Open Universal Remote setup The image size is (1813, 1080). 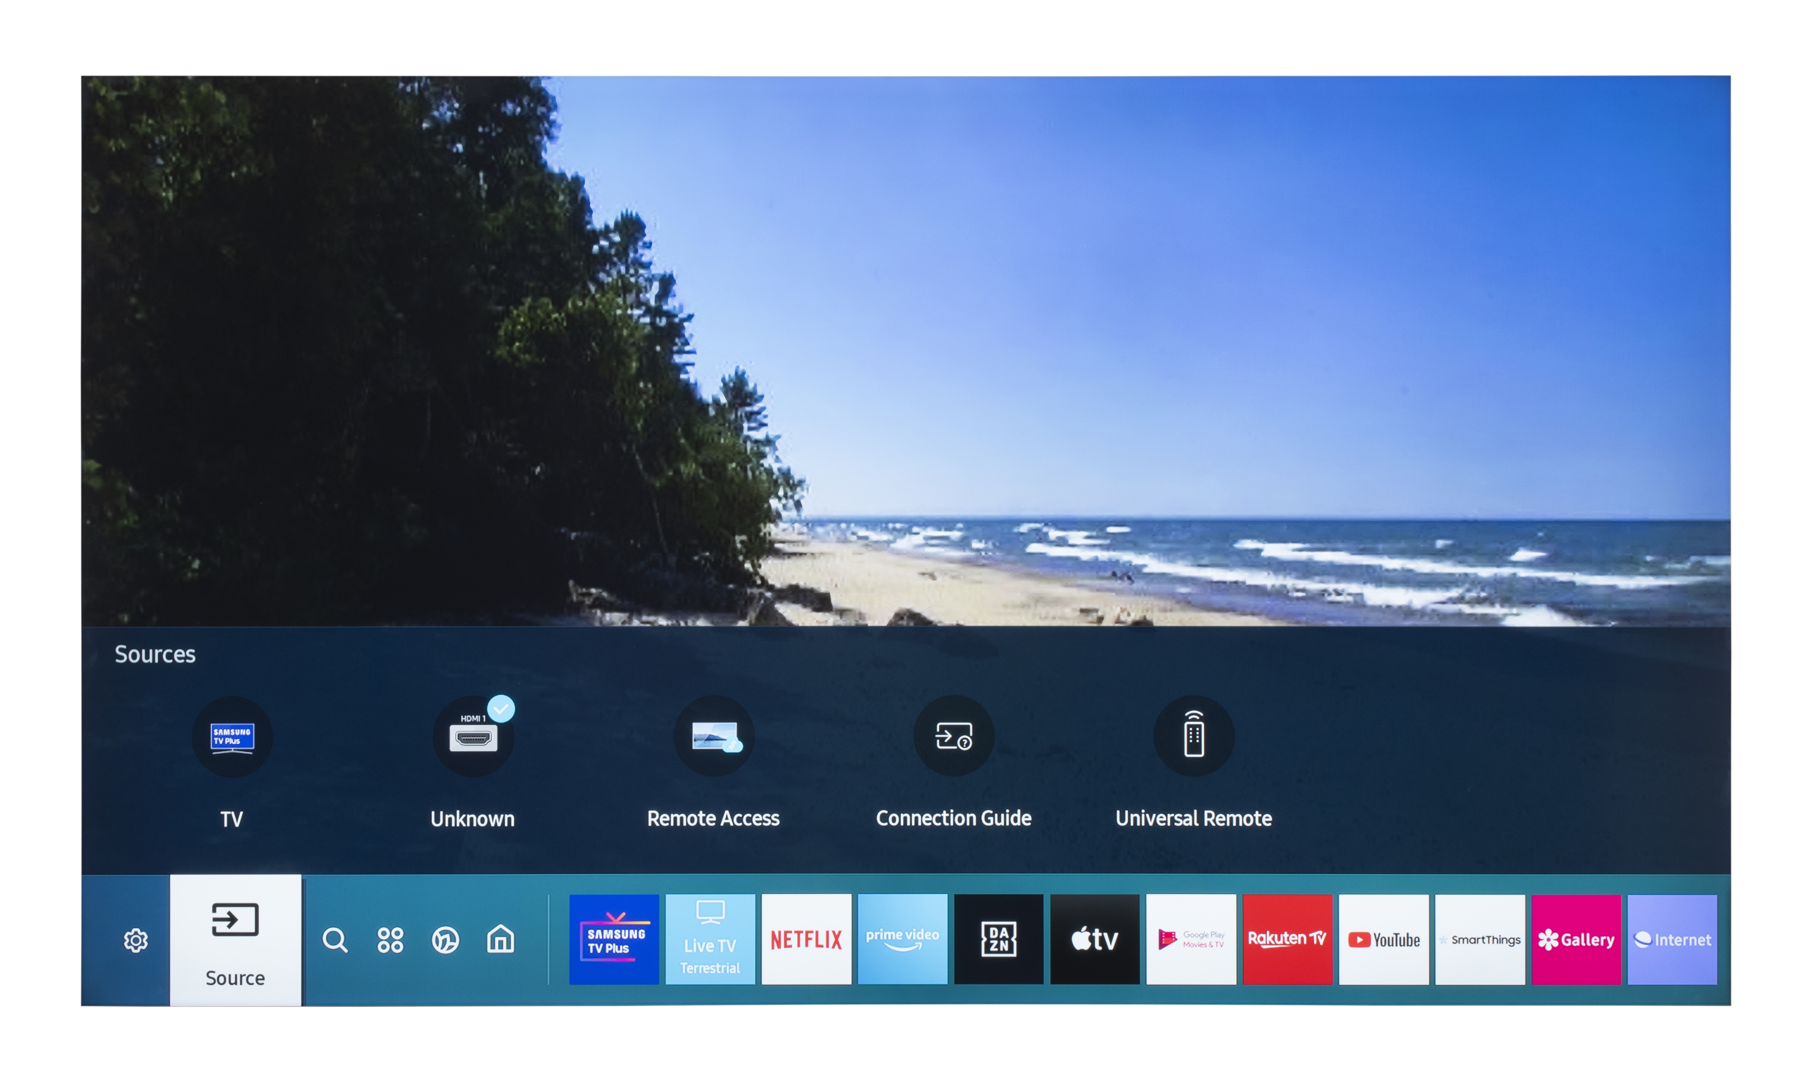click(1194, 737)
